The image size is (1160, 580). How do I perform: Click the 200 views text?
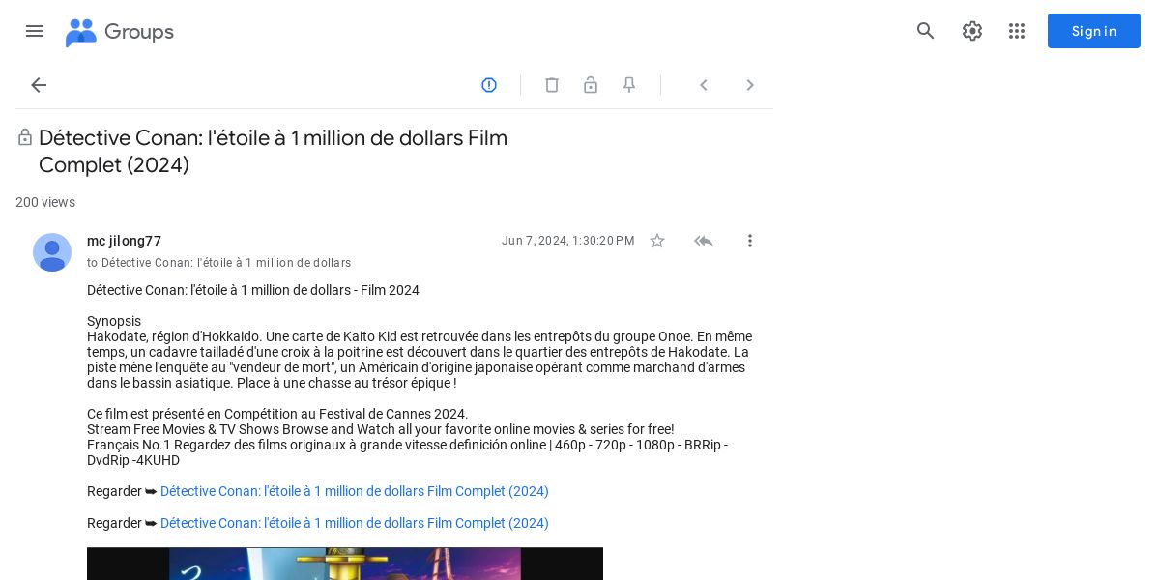(45, 202)
